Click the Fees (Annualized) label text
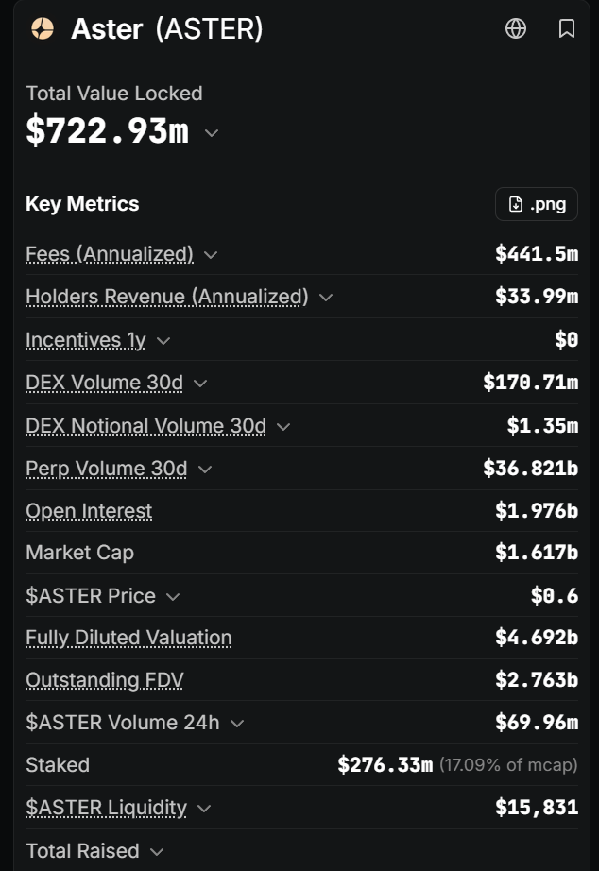The width and height of the screenshot is (599, 871). [x=110, y=254]
